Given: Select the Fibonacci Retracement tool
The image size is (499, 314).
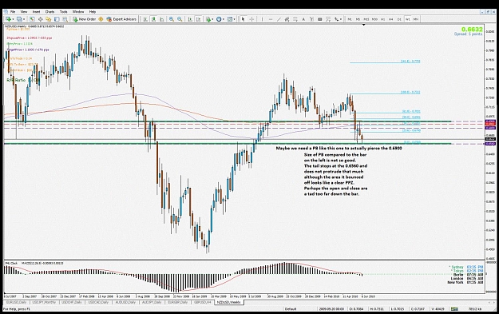Looking at the screenshot, I should click(295, 19).
